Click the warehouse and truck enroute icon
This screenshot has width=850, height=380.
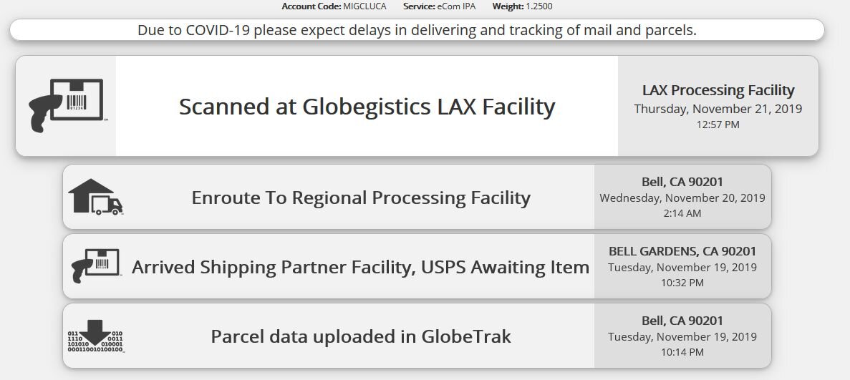click(96, 198)
